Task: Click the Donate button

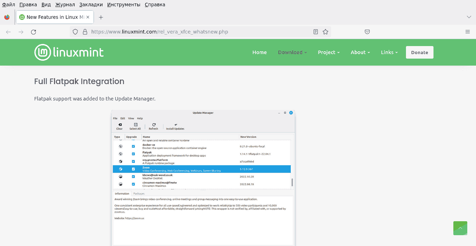Action: point(420,52)
